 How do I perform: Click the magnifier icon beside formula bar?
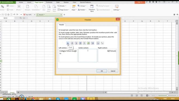point(21,18)
